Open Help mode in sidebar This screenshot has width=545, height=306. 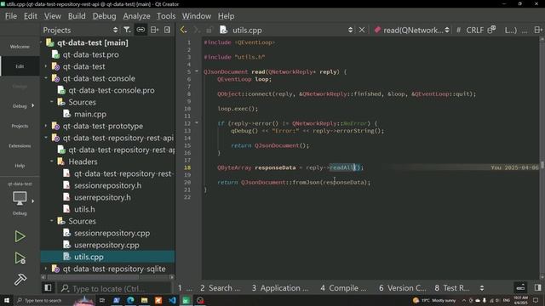tap(20, 166)
